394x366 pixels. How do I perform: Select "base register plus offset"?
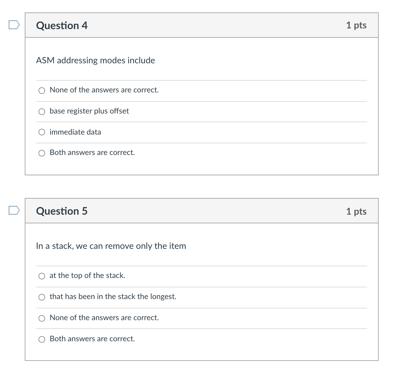click(42, 111)
